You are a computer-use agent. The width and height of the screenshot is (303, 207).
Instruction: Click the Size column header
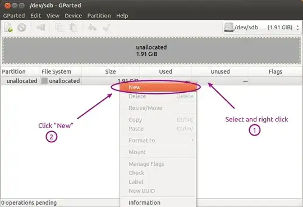(111, 71)
